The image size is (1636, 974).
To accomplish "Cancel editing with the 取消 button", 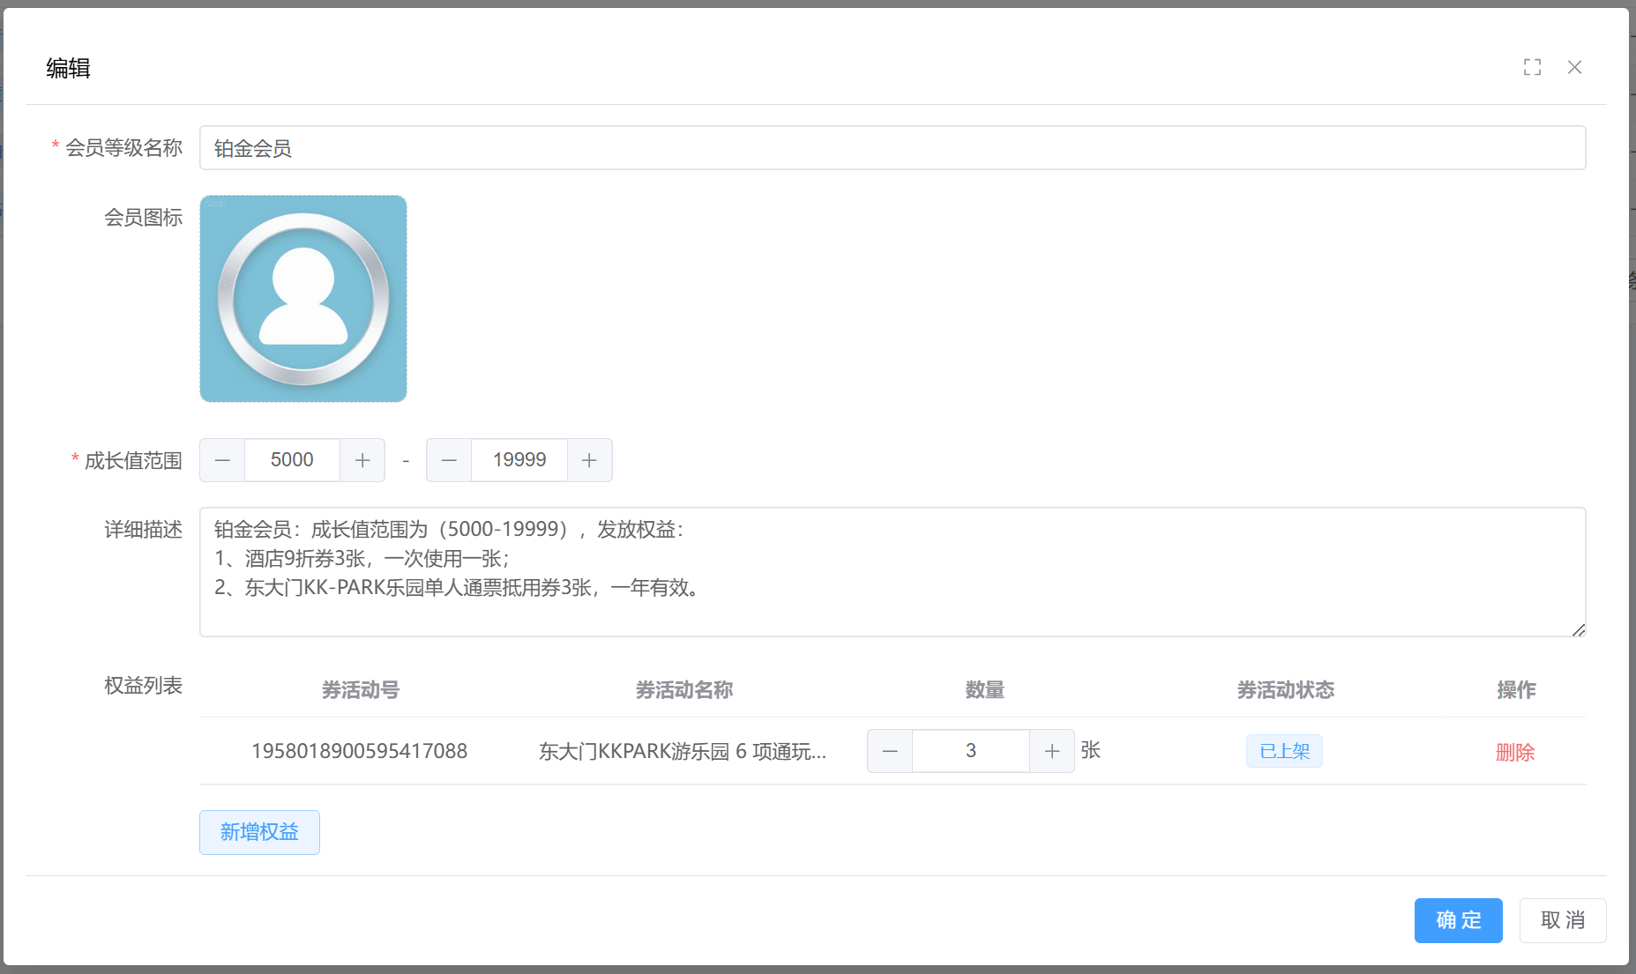I will pyautogui.click(x=1562, y=920).
